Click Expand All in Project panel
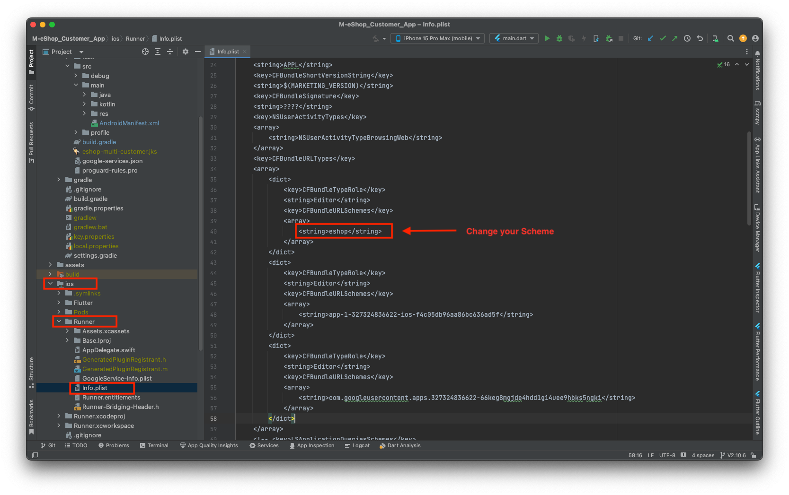 (158, 52)
